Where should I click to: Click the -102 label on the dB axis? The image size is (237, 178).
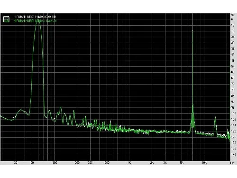click(233, 113)
